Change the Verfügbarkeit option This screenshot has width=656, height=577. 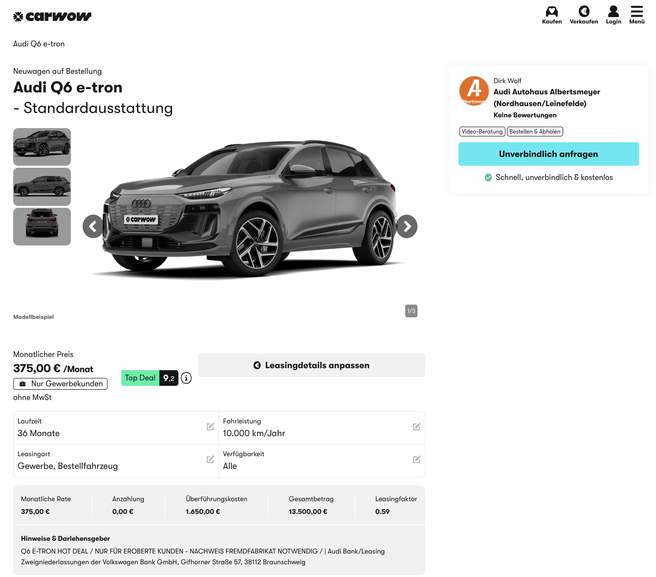[x=416, y=460]
